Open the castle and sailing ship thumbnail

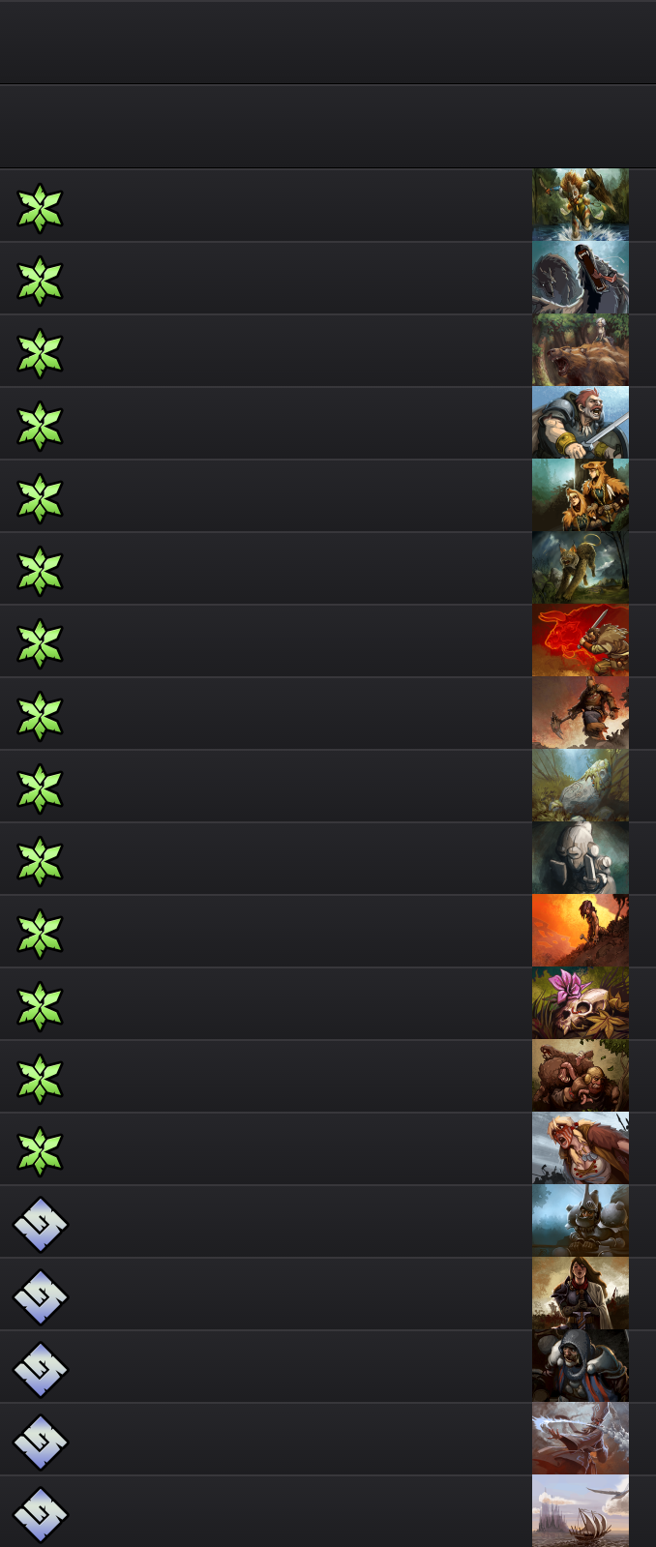click(x=581, y=1511)
